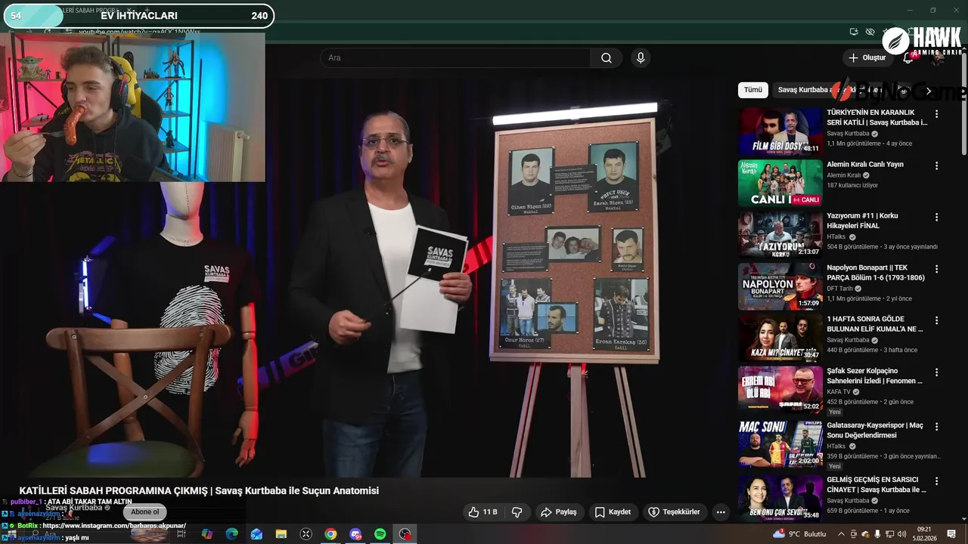968x544 pixels.
Task: Click the Kaydet save button
Action: [x=613, y=512]
